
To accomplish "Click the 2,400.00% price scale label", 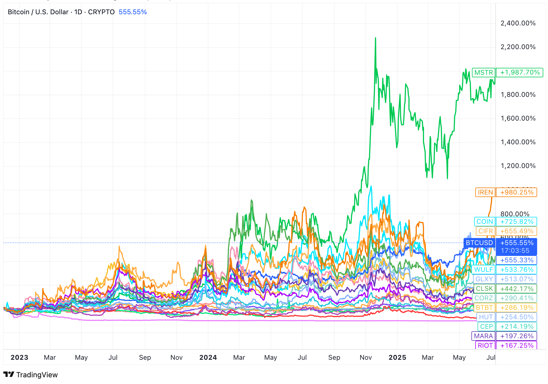I will pyautogui.click(x=518, y=23).
